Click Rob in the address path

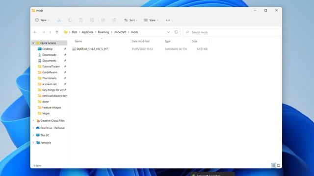[75, 32]
